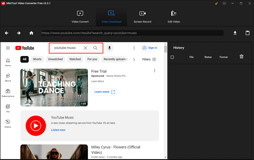
Task: Open History in YouTube sidebar
Action: pyautogui.click(x=8, y=124)
